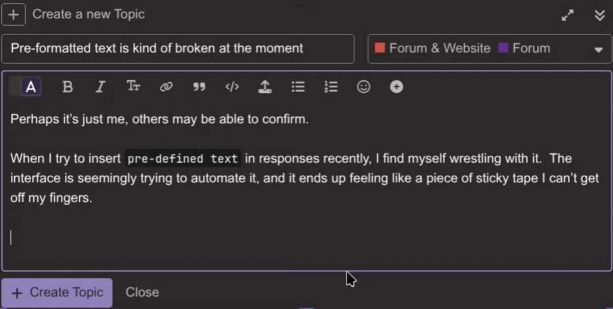The width and height of the screenshot is (613, 309).
Task: Toggle rich text editor mode switch
Action: (x=25, y=87)
